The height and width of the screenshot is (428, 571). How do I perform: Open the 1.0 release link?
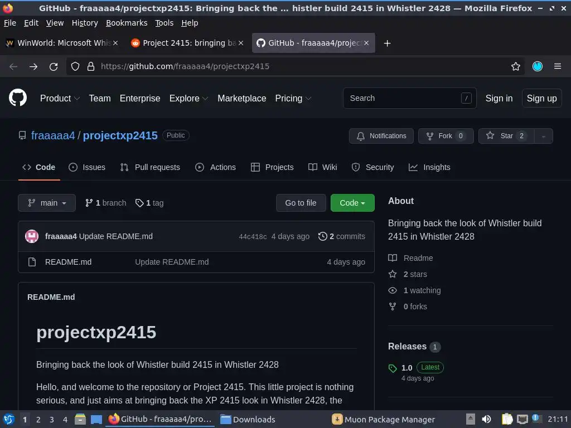(x=407, y=368)
